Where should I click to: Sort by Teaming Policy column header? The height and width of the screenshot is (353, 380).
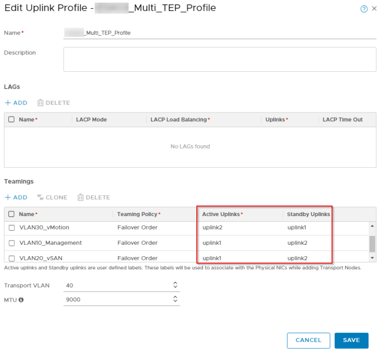(x=137, y=214)
